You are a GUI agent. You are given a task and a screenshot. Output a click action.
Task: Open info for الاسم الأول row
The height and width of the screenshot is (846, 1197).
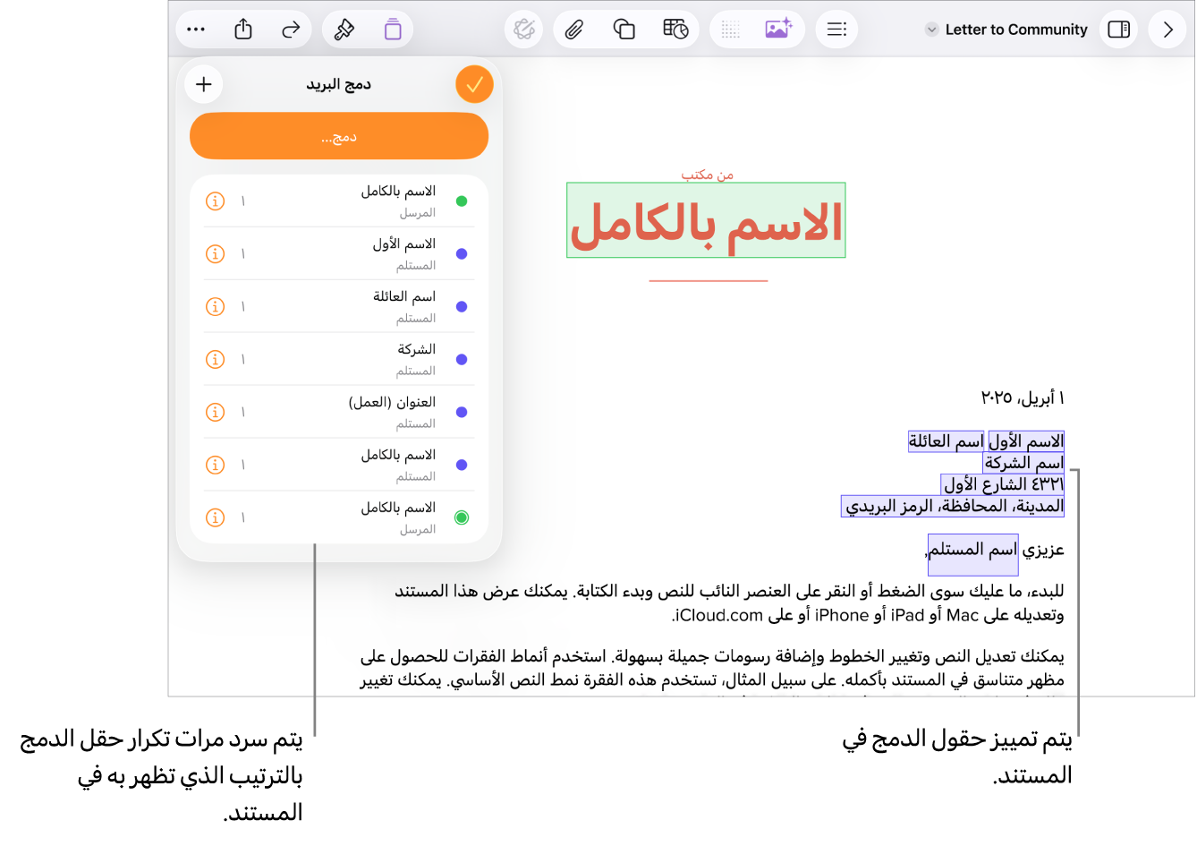coord(215,254)
